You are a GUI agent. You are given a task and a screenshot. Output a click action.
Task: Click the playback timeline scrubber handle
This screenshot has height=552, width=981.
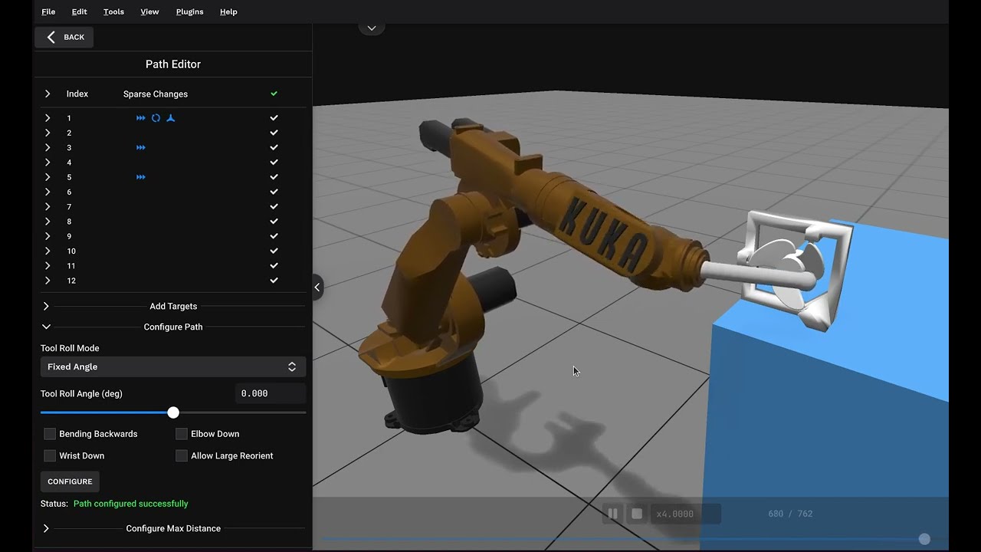tap(924, 539)
